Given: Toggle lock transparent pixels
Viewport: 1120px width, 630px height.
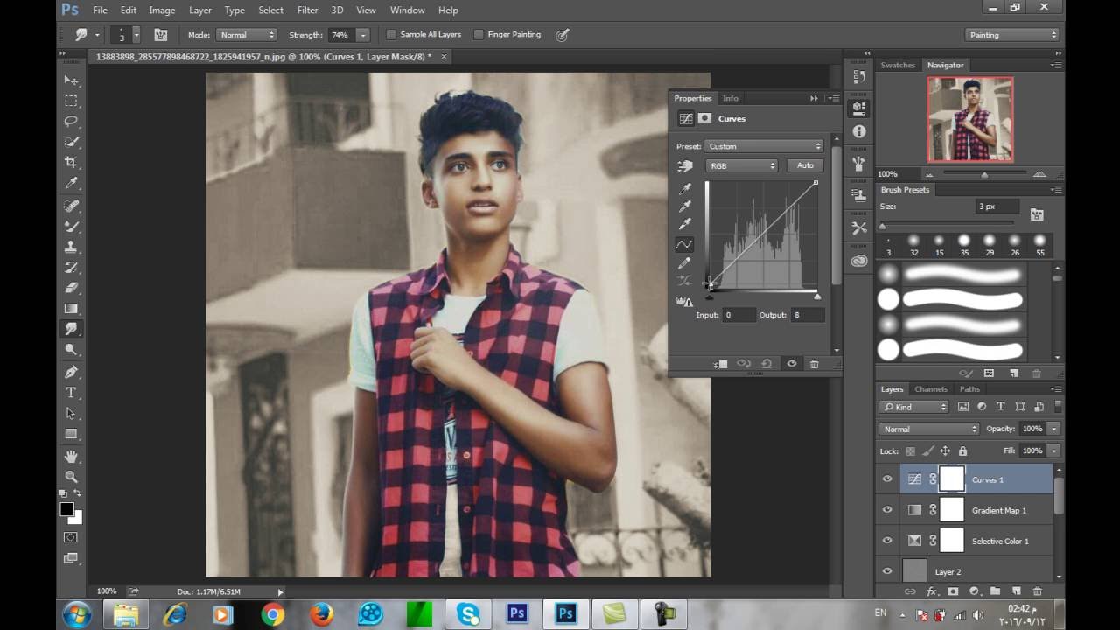Looking at the screenshot, I should (911, 451).
